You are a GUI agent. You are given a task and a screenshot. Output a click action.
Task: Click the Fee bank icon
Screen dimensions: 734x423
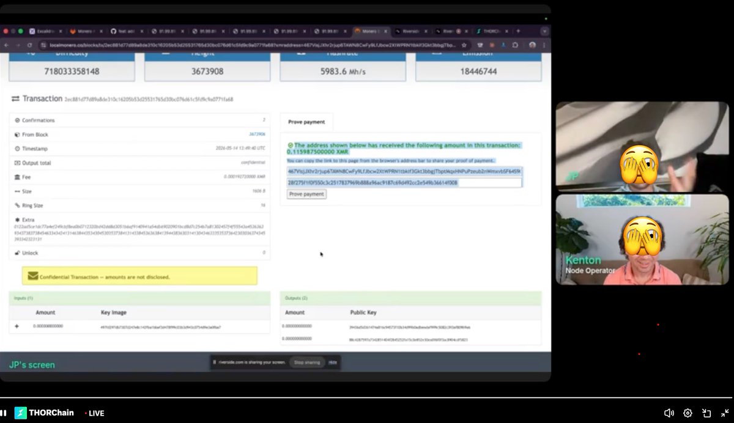(x=17, y=177)
